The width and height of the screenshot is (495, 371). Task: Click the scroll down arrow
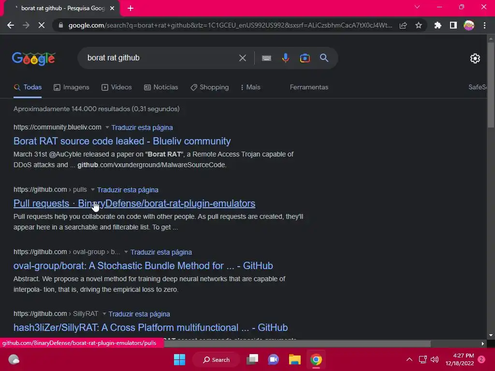pos(491,335)
